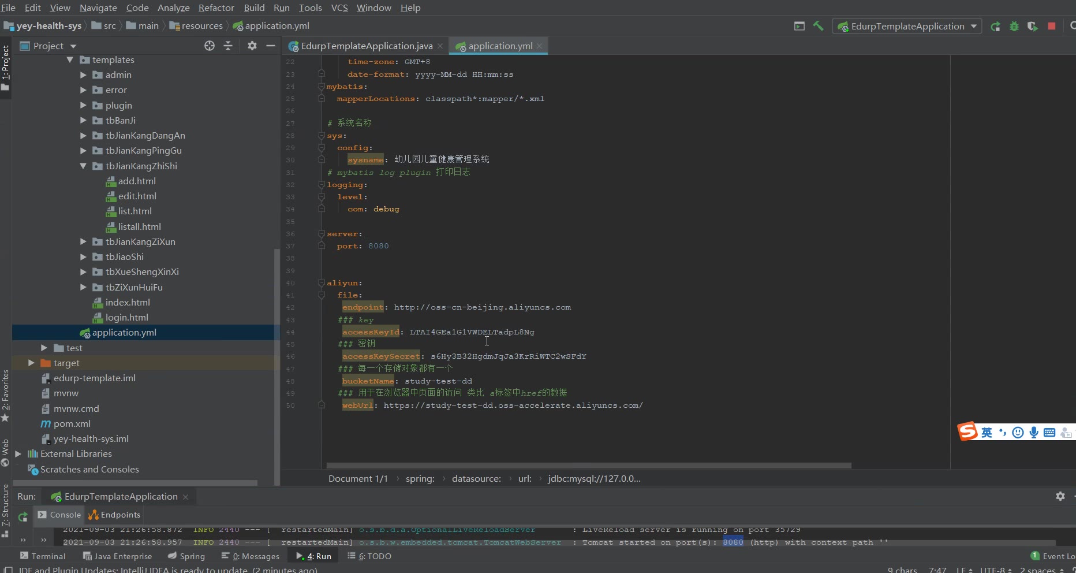Click the Sogou emoji smiley icon
This screenshot has width=1076, height=573.
[1018, 433]
